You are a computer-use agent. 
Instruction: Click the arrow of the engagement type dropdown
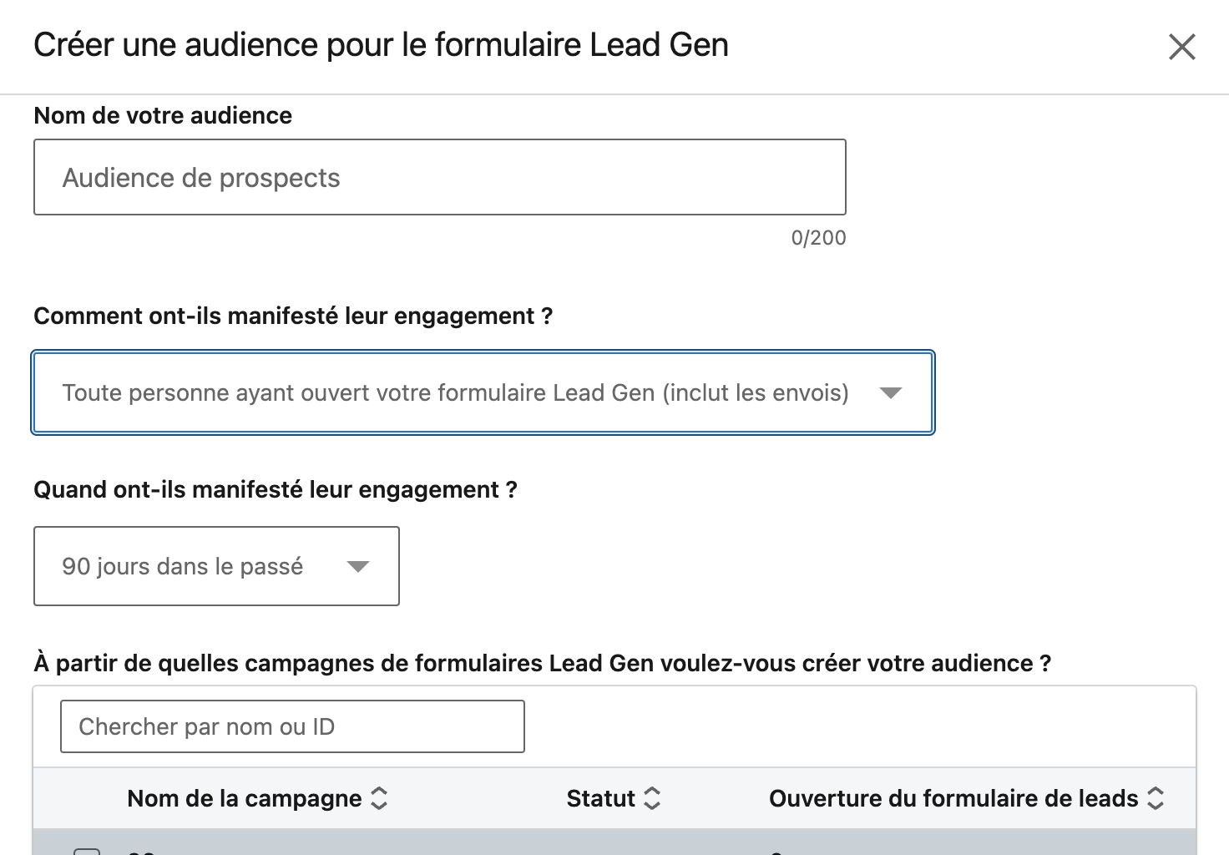click(891, 392)
